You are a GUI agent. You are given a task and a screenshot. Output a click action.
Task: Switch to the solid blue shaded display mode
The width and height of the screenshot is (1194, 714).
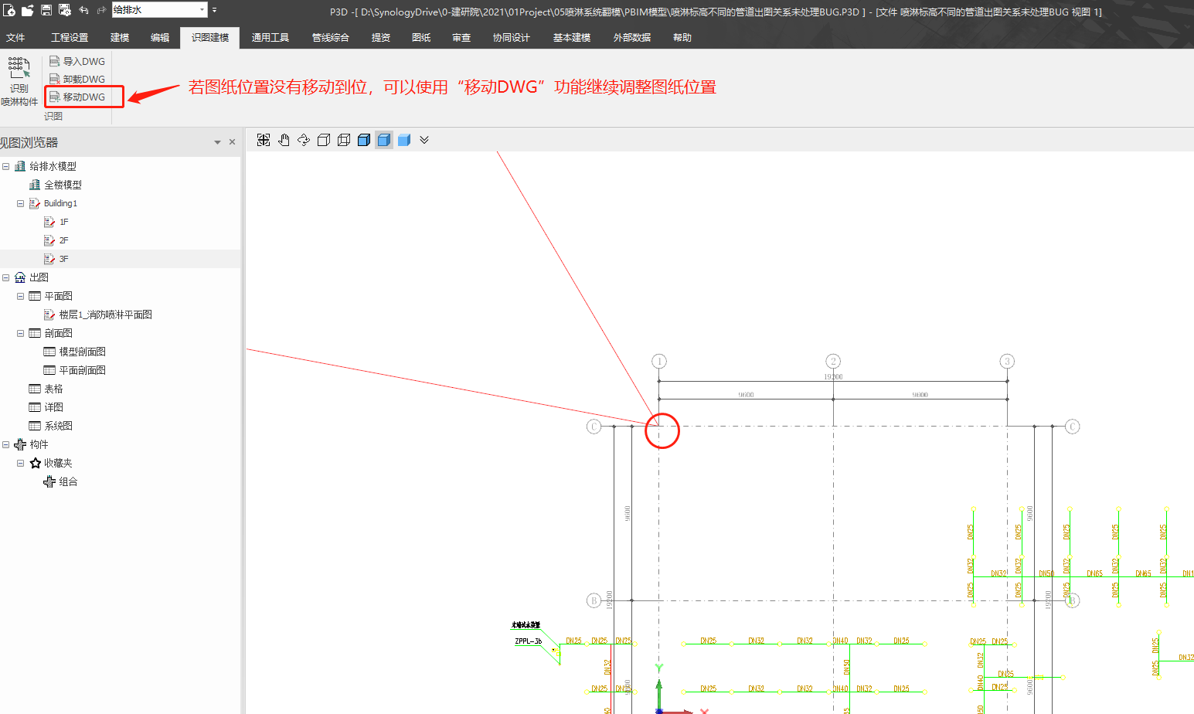tap(404, 140)
